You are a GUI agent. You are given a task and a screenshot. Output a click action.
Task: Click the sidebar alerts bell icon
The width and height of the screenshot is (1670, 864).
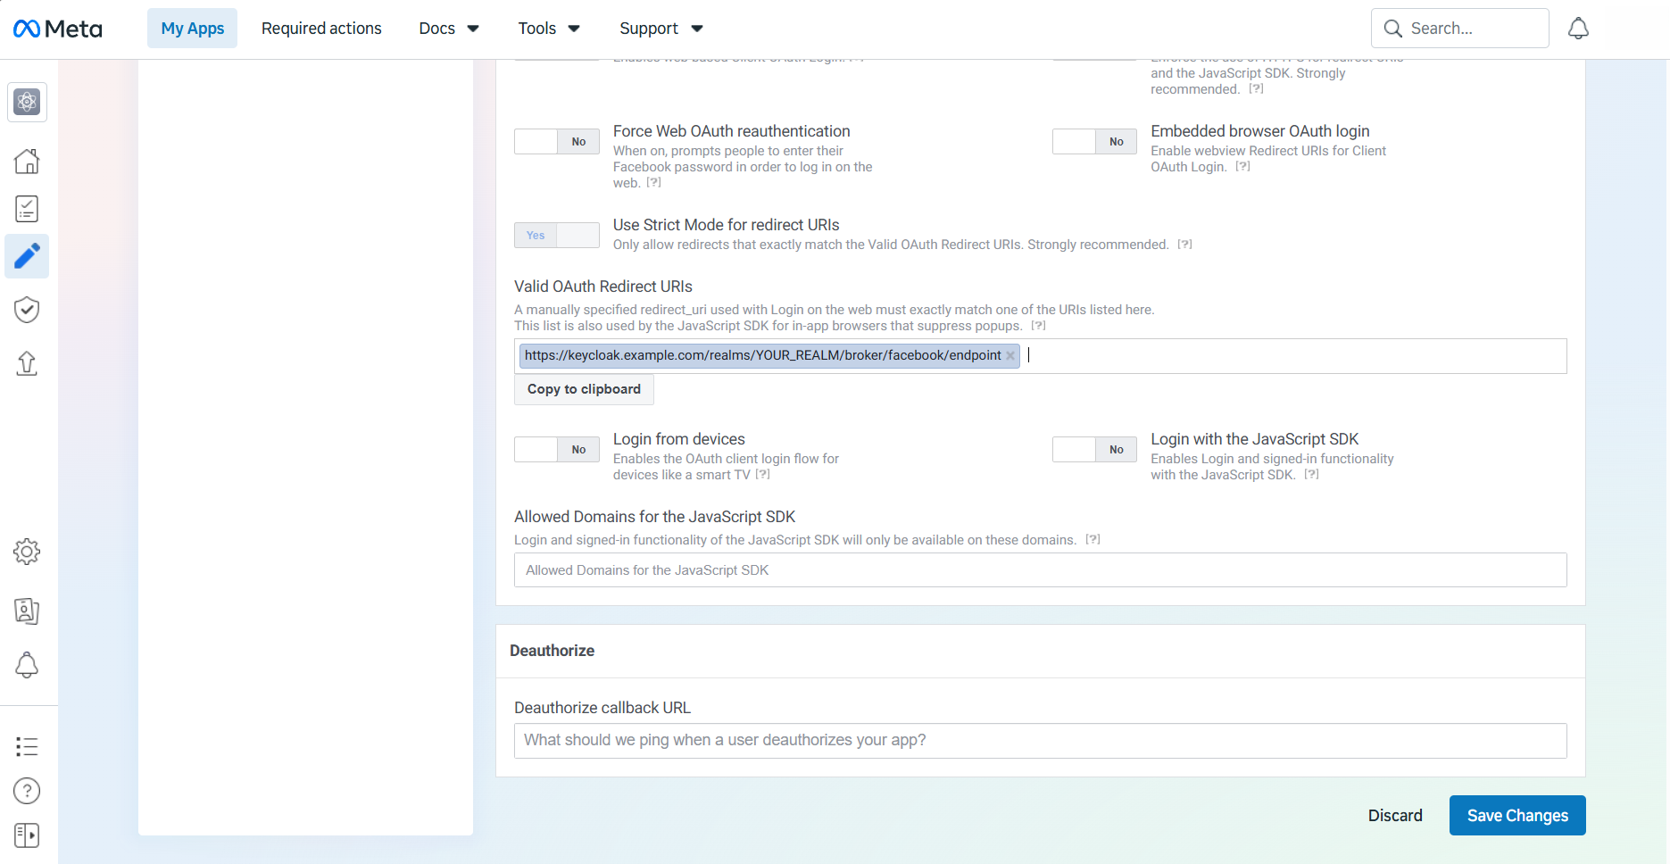point(27,665)
